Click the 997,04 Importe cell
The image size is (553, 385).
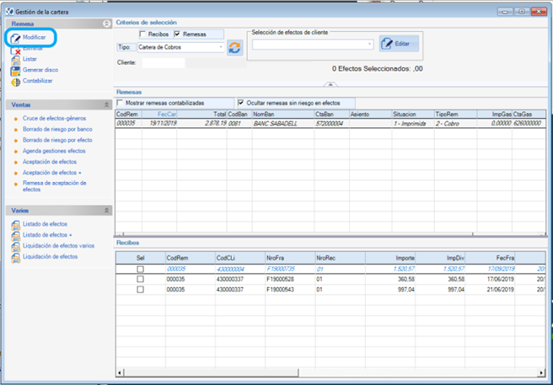(390, 290)
